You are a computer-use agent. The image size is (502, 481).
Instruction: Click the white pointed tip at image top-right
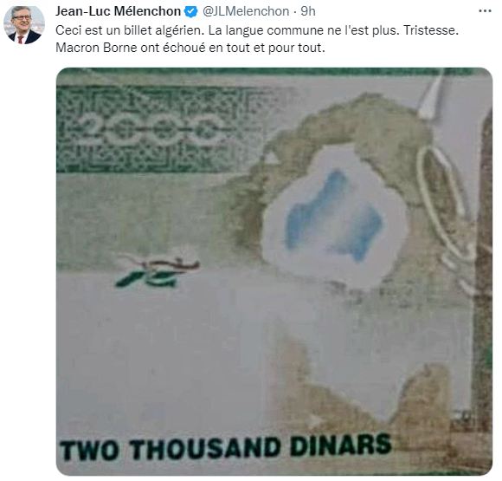pos(432,94)
